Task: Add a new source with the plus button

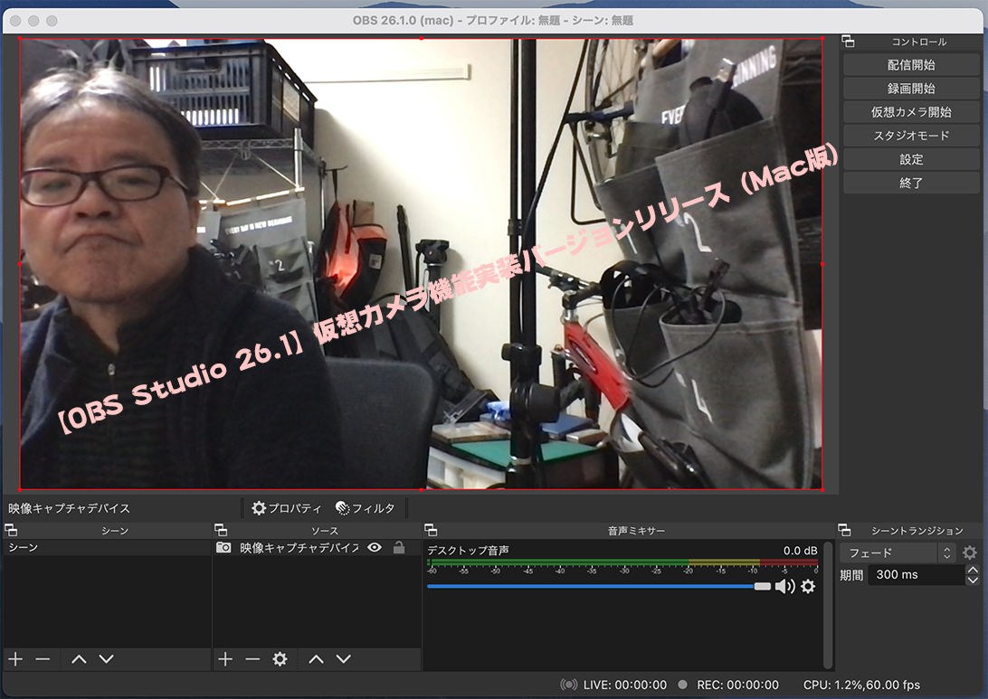Action: (225, 658)
